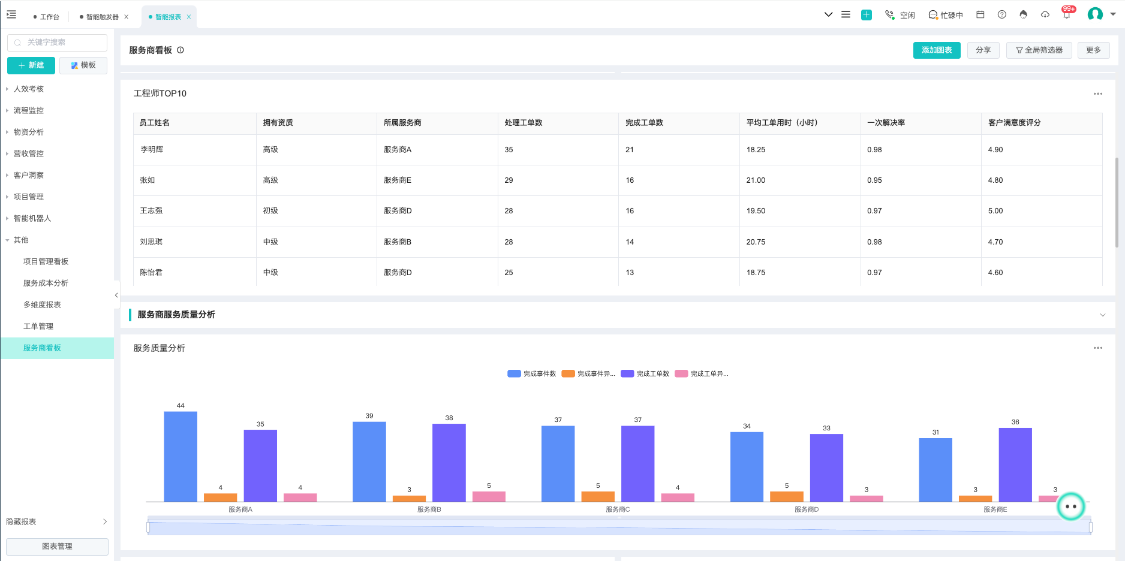This screenshot has height=561, width=1125.
Task: Expand the 物资分析 tree node
Action: 7,132
